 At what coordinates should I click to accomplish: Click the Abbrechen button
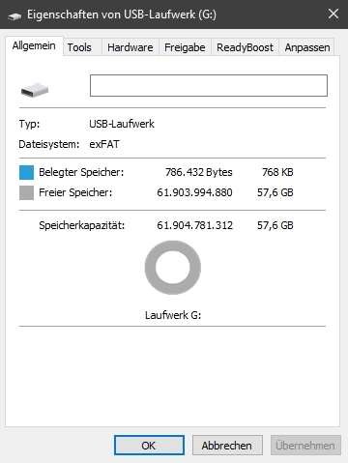tap(227, 446)
